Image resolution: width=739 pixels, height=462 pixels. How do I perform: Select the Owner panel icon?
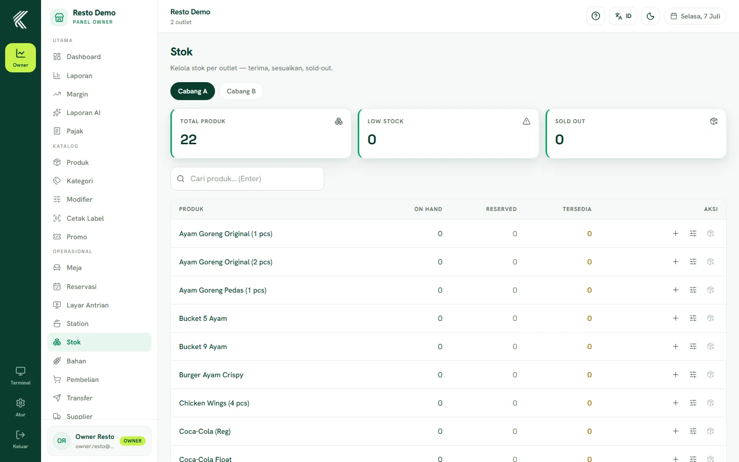point(21,57)
